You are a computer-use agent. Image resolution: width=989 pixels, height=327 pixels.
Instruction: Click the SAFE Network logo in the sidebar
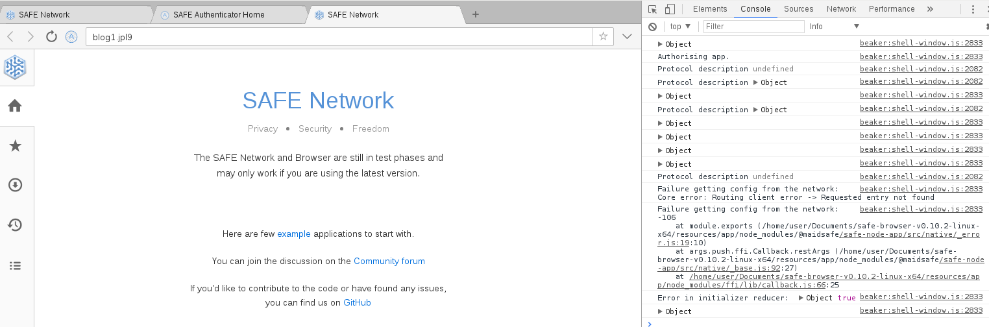(15, 67)
